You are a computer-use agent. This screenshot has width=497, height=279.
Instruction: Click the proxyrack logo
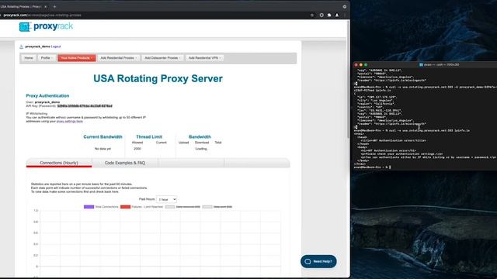(x=46, y=26)
